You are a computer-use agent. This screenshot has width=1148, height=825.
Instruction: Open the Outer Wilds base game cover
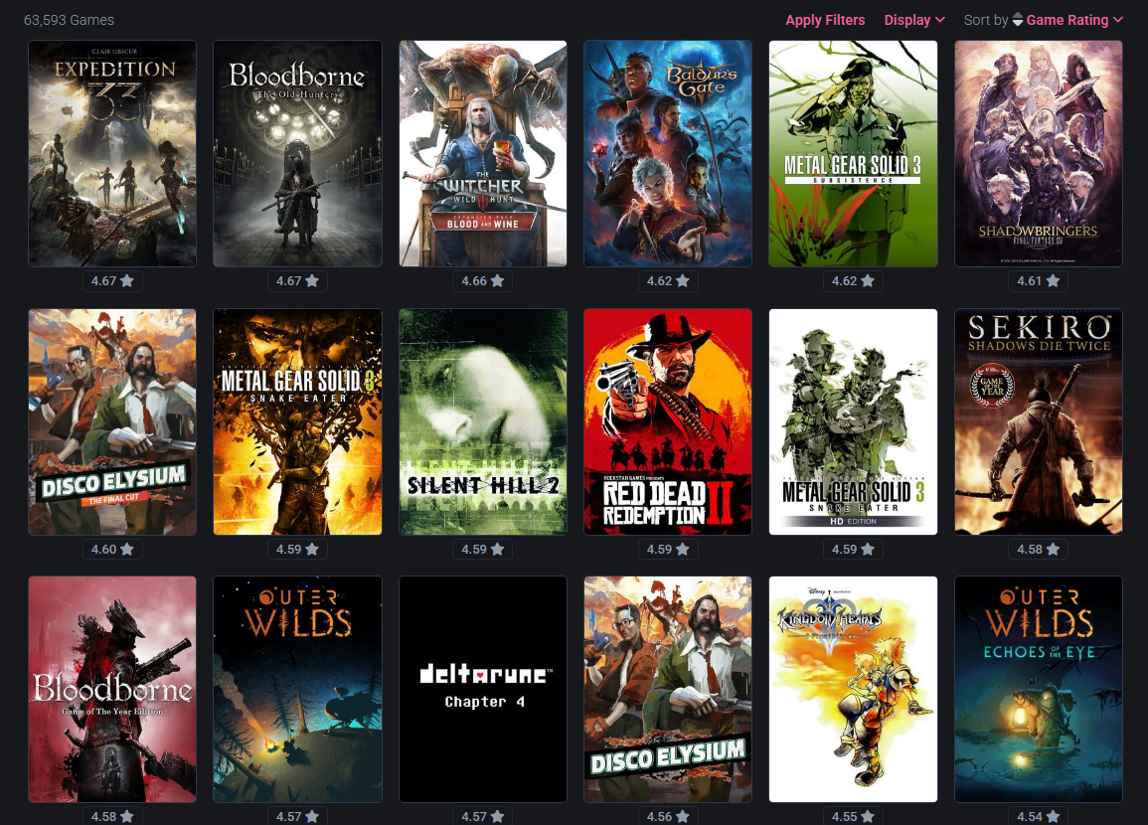click(x=297, y=690)
